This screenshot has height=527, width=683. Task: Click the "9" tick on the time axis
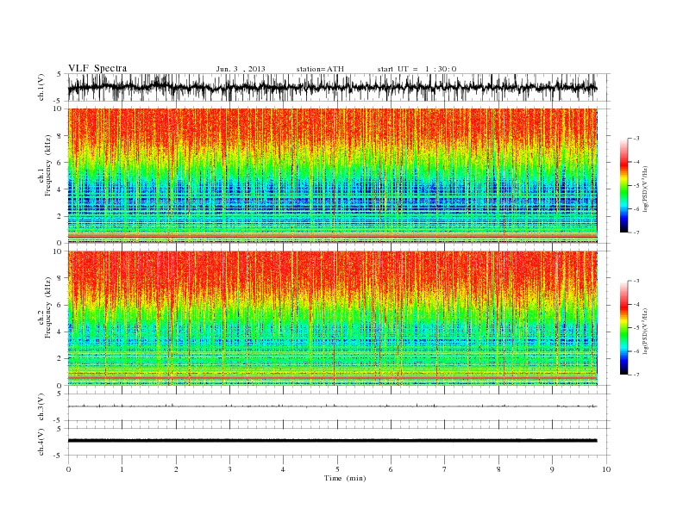(552, 469)
